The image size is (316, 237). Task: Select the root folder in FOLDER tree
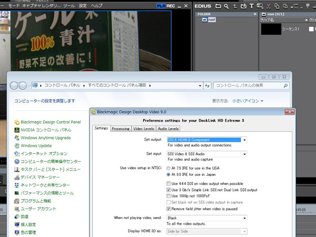212,20
